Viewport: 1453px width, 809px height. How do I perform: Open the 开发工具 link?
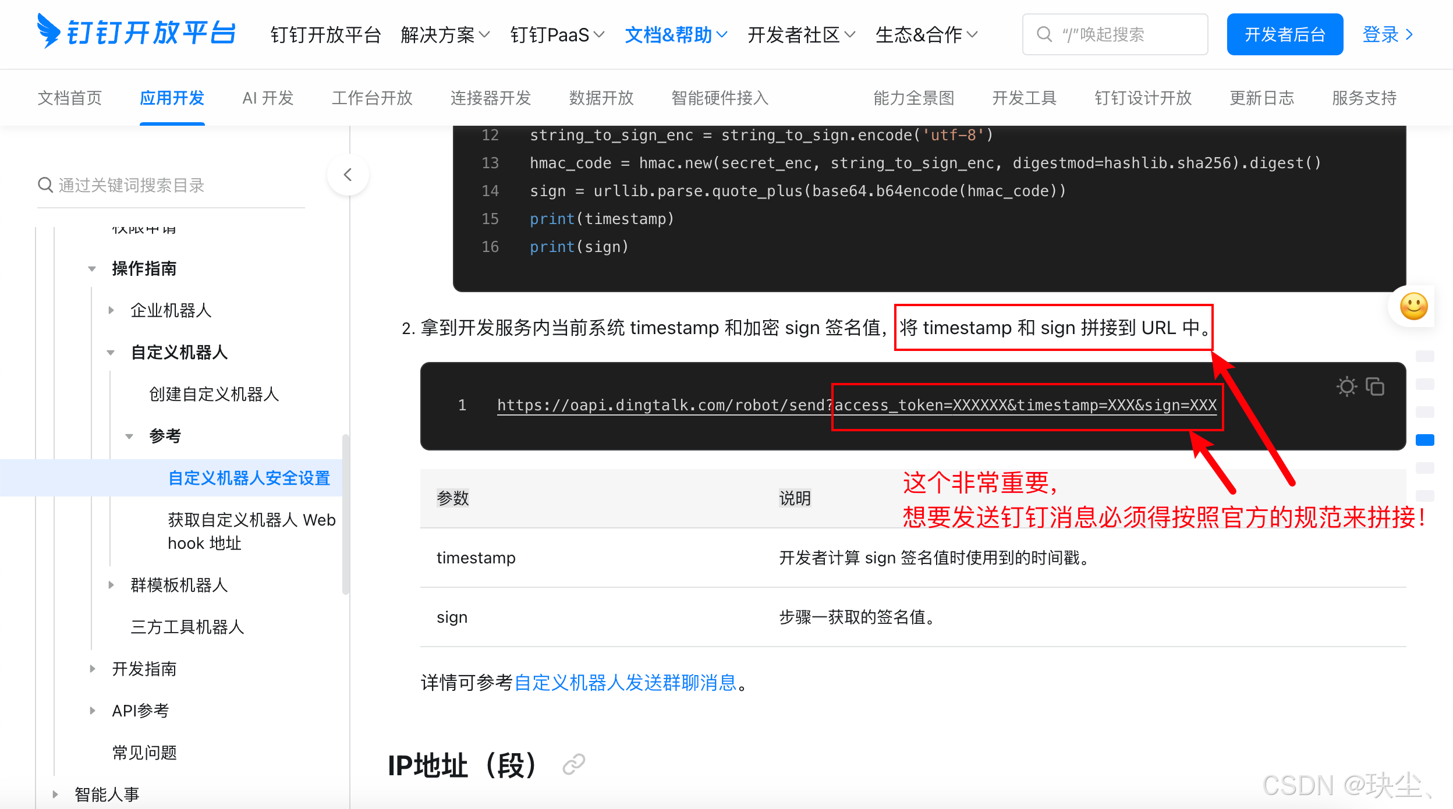[1025, 98]
